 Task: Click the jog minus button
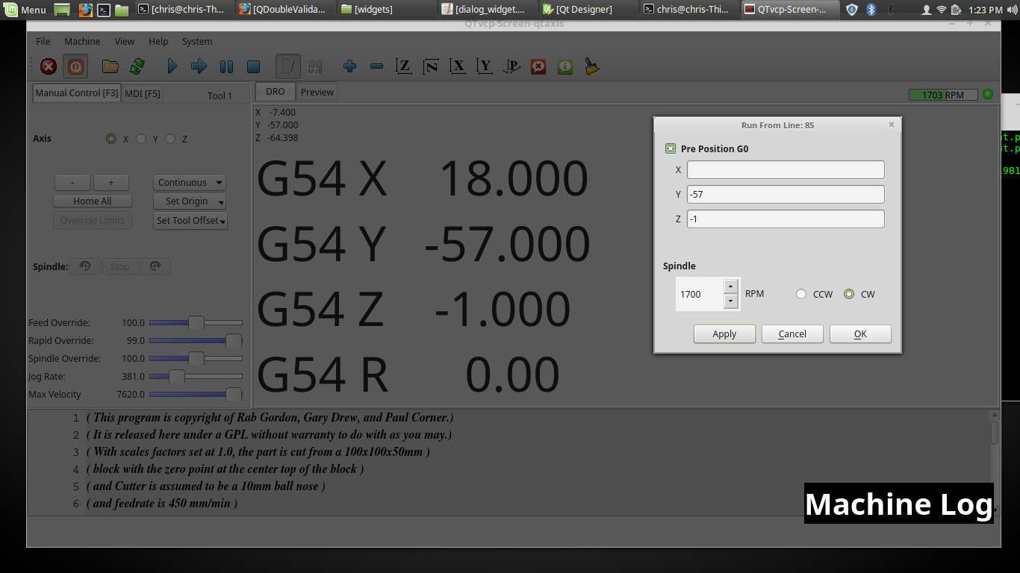tap(72, 182)
